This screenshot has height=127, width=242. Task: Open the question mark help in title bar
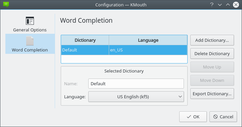click(x=212, y=5)
